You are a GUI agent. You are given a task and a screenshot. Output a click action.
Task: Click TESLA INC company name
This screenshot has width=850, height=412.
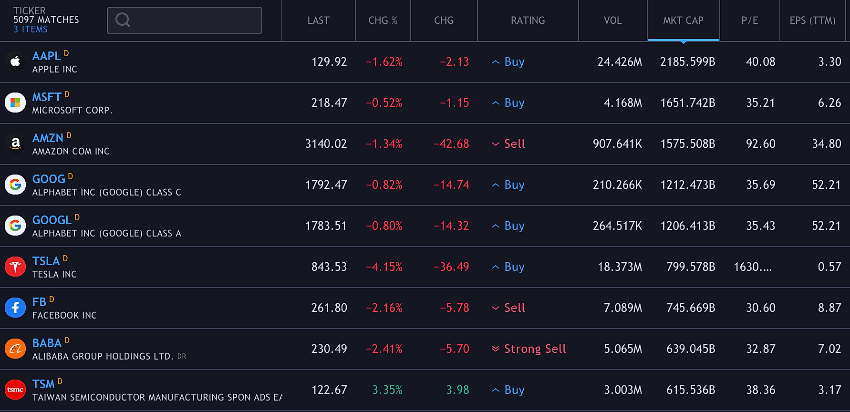pyautogui.click(x=54, y=274)
